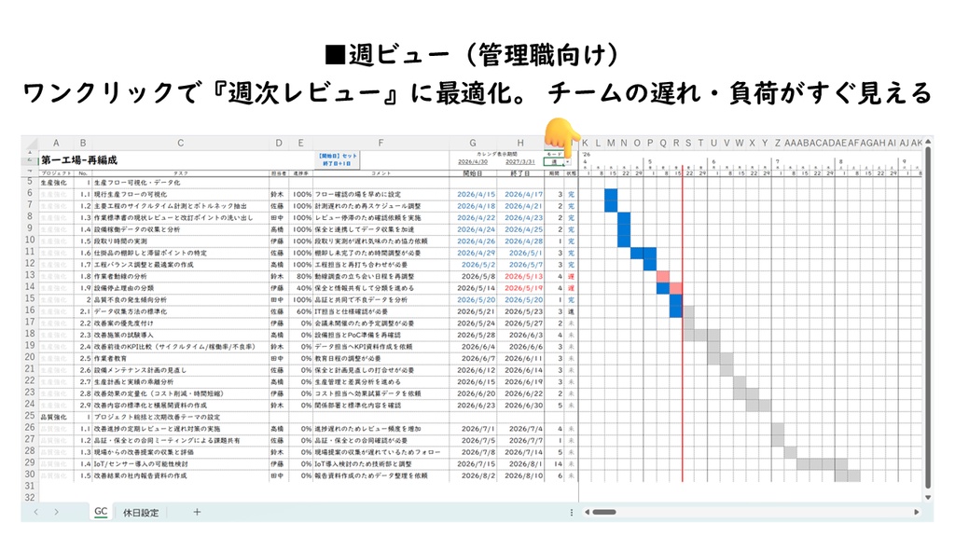
Task: Click start date cell 2026/4/15
Action: tap(473, 194)
